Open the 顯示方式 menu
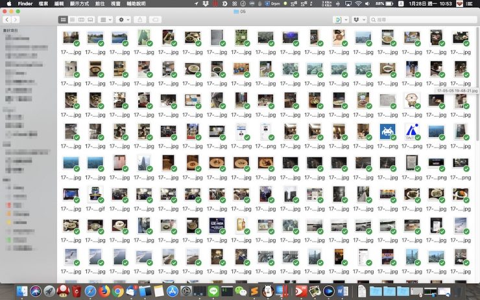480x300 pixels. (80, 4)
